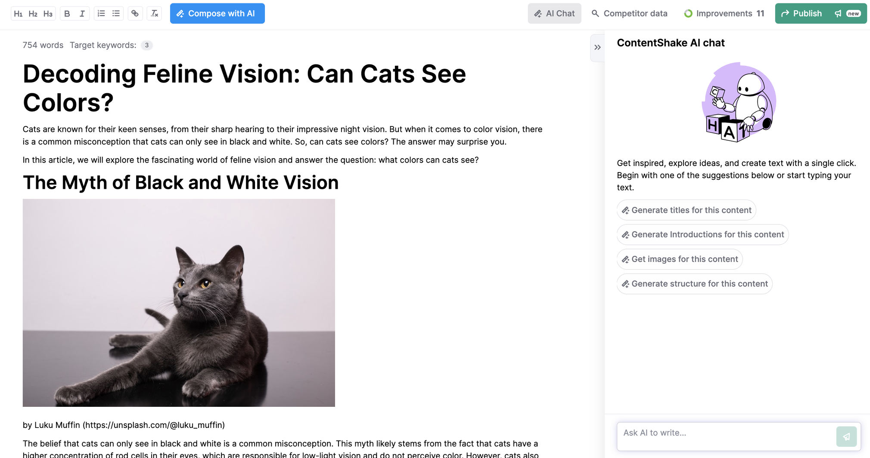Toggle bold text formatting
Viewport: 870px width, 458px height.
67,13
